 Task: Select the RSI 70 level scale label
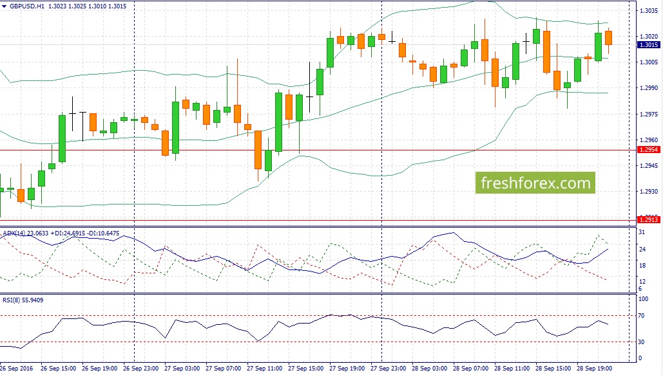point(642,316)
